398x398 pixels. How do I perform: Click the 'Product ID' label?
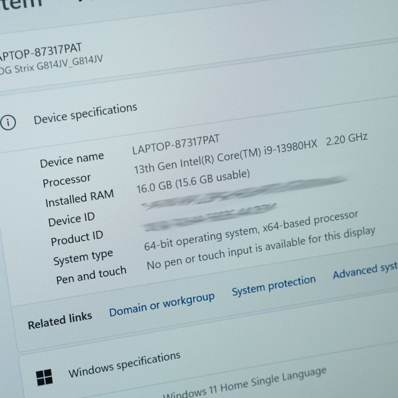(77, 238)
